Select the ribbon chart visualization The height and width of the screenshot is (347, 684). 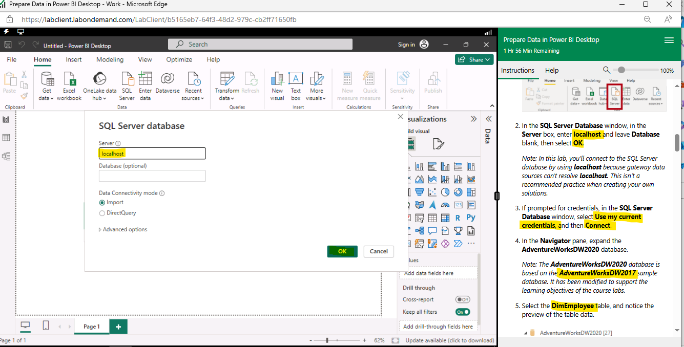point(471,179)
